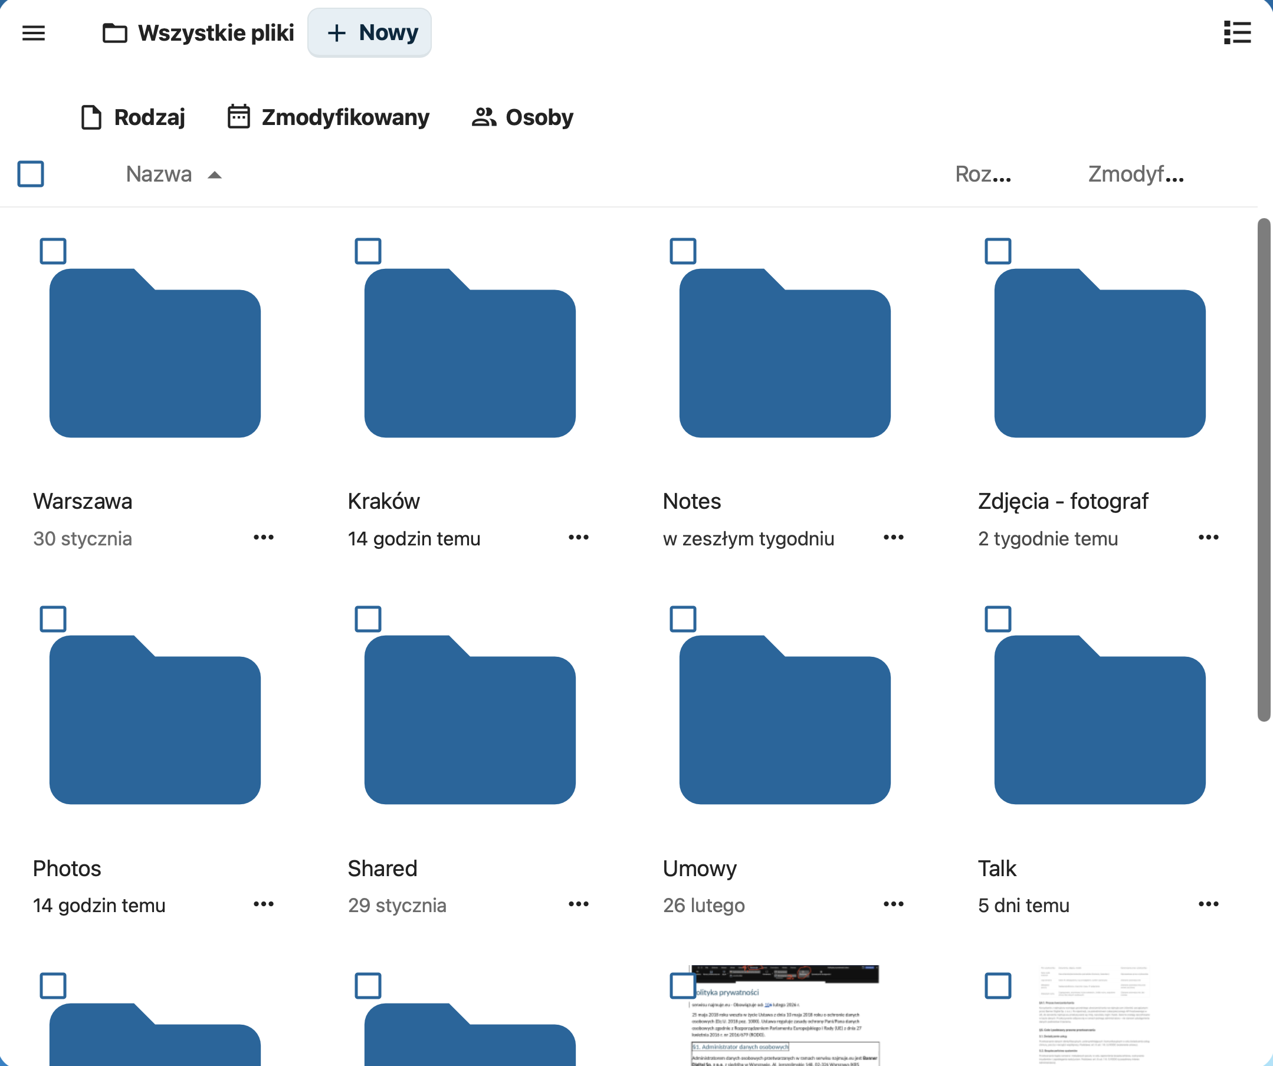Open the Umowy folder

tap(785, 721)
